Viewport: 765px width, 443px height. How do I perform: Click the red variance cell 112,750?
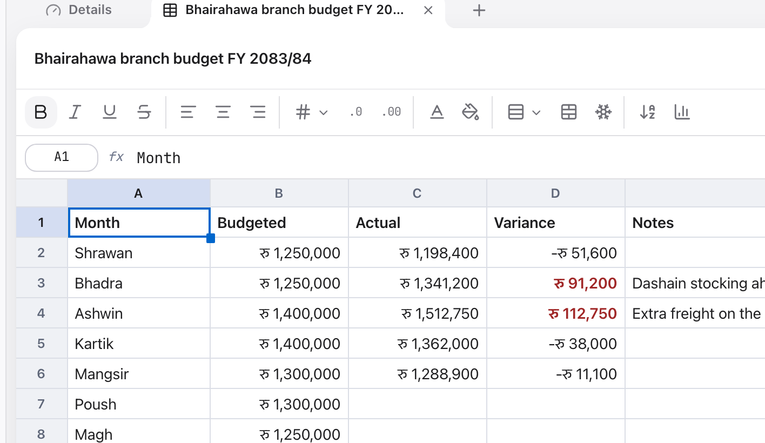click(556, 313)
